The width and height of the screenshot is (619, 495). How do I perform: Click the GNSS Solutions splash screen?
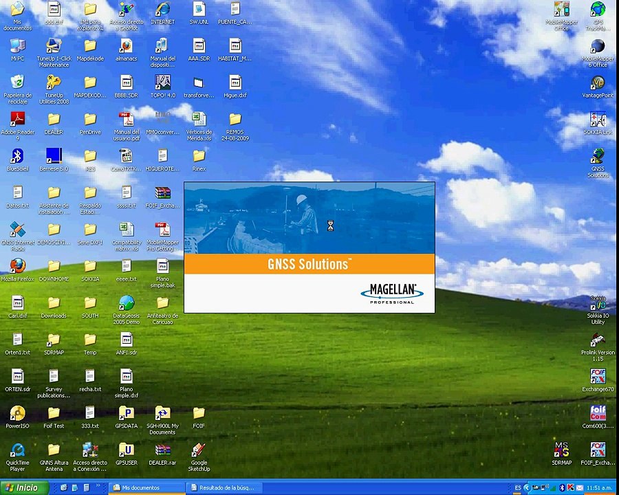(309, 247)
